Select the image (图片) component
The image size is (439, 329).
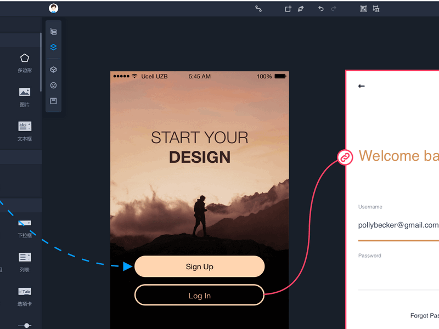pyautogui.click(x=25, y=97)
